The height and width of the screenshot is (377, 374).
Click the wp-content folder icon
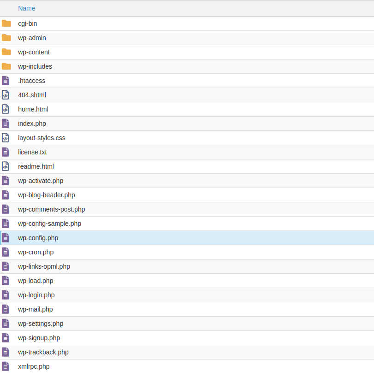6,52
